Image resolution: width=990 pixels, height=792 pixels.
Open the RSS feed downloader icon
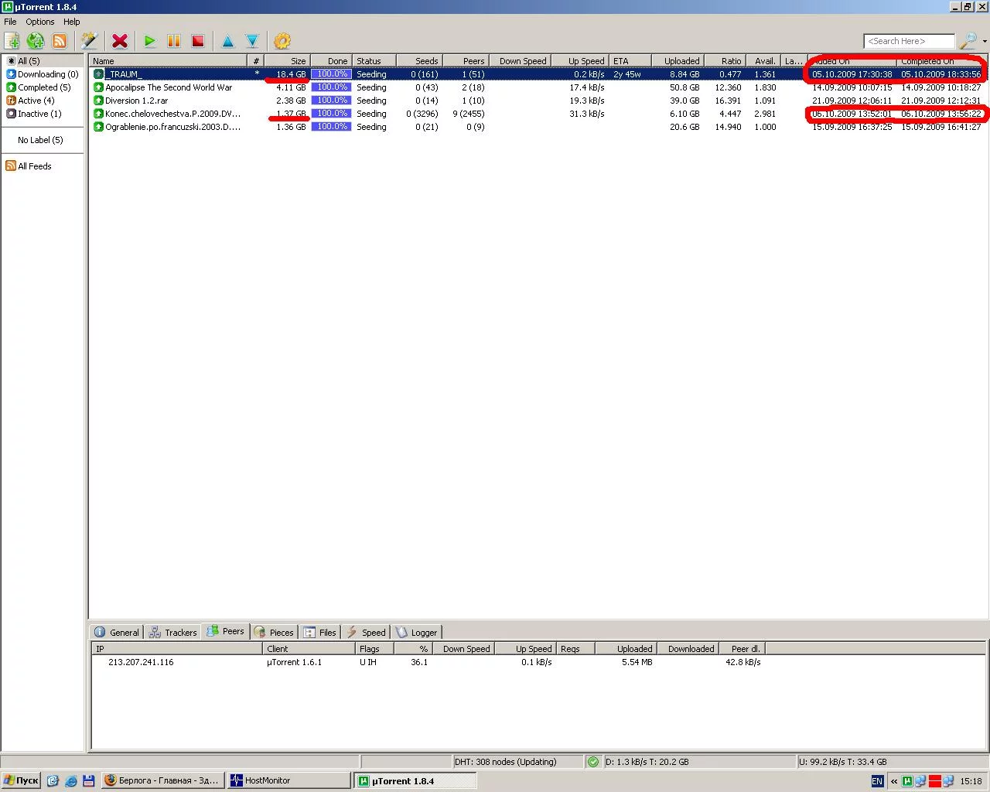point(60,41)
